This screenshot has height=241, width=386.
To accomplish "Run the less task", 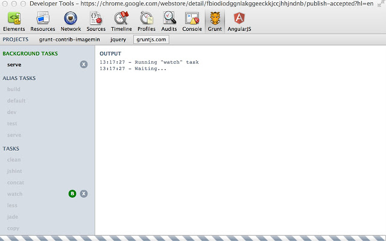I will coord(12,205).
